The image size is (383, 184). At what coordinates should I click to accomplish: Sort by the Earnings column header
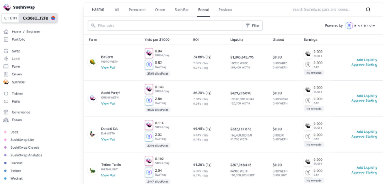(310, 39)
